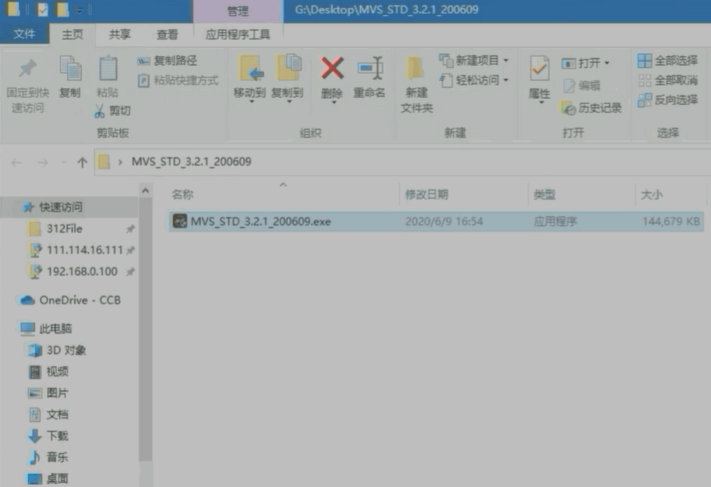
Task: Click the New Folder icon
Action: tap(417, 70)
